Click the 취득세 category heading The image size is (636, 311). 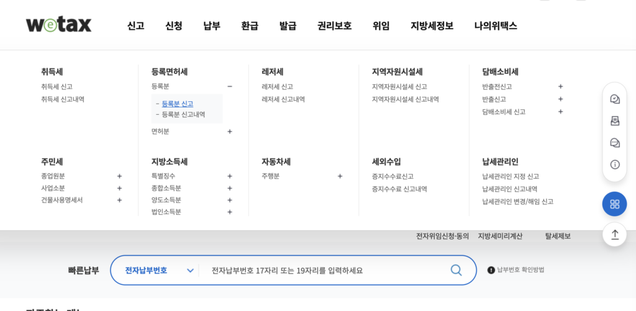point(52,72)
